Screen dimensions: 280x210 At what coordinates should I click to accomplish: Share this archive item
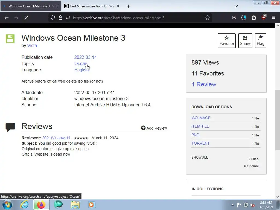245,41
